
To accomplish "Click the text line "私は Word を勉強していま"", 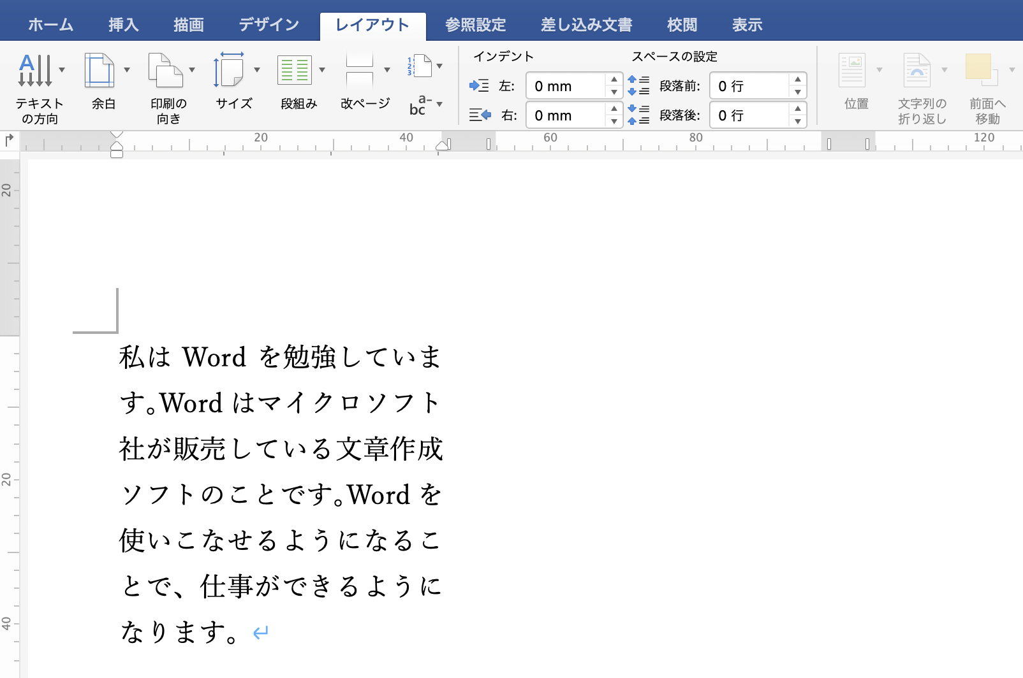I will click(281, 357).
